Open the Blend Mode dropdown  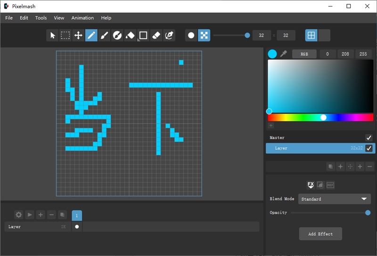coord(335,199)
